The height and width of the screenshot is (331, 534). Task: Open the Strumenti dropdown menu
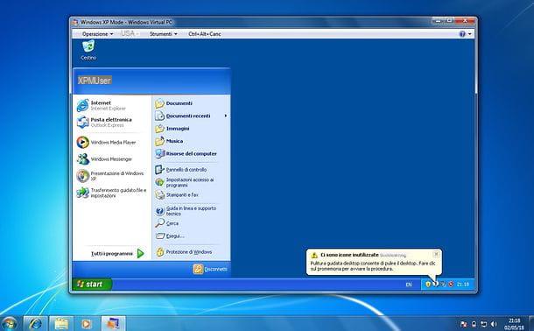[164, 34]
